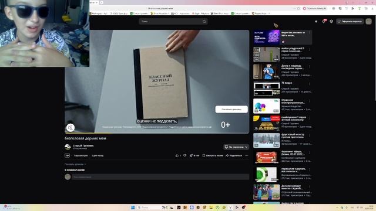Click the search magnifier icon

point(204,21)
